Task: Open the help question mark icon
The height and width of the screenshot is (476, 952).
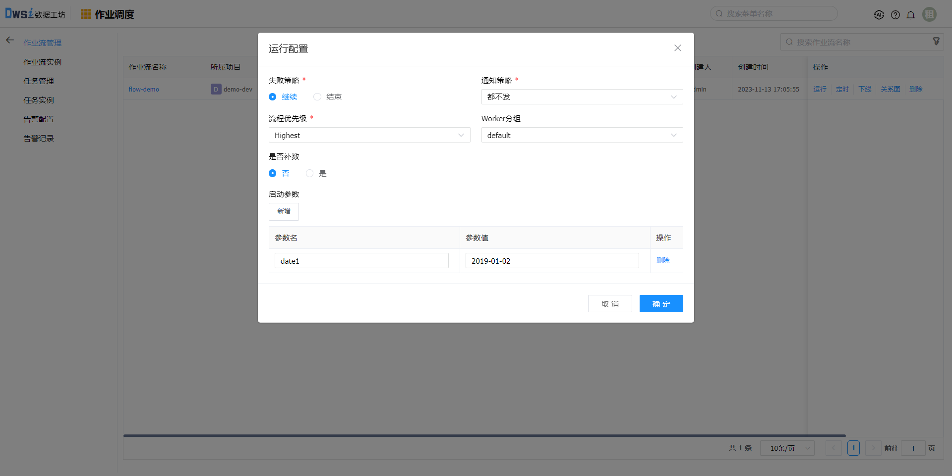Action: tap(895, 15)
